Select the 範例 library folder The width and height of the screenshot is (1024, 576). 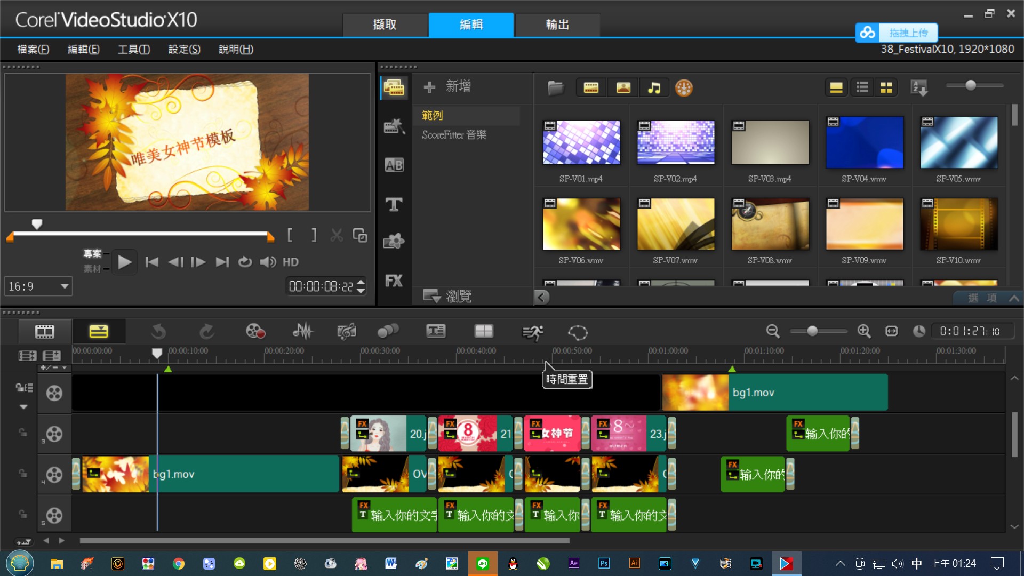click(x=433, y=115)
